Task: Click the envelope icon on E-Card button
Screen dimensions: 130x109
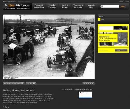Action: tap(34, 83)
